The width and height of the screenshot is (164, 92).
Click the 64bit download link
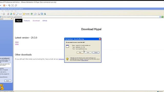point(17,44)
